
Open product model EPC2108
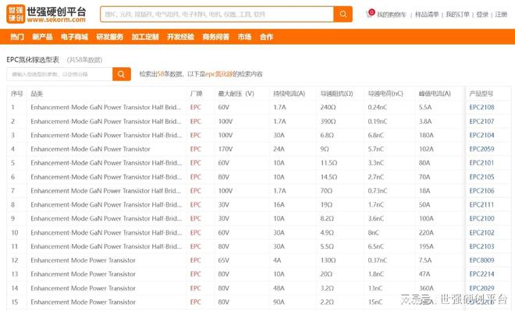481,108
